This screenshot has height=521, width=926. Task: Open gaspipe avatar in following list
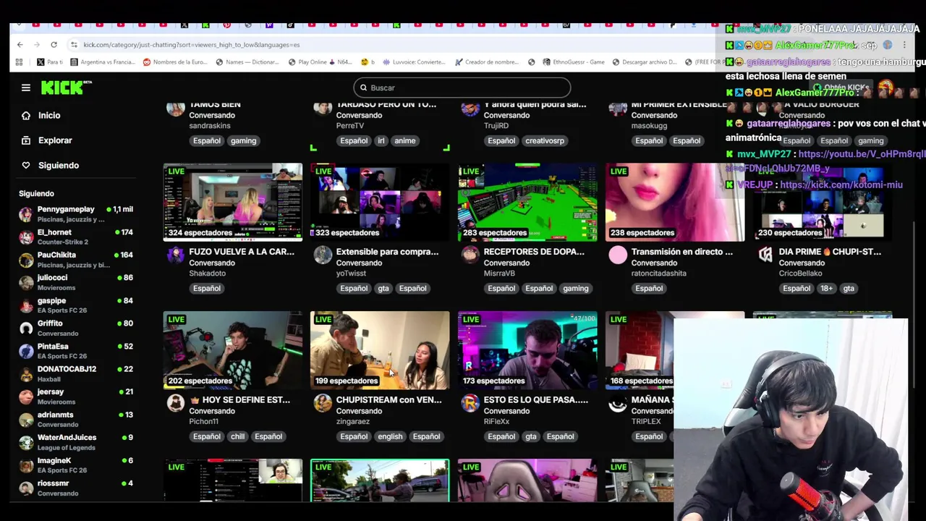(26, 305)
